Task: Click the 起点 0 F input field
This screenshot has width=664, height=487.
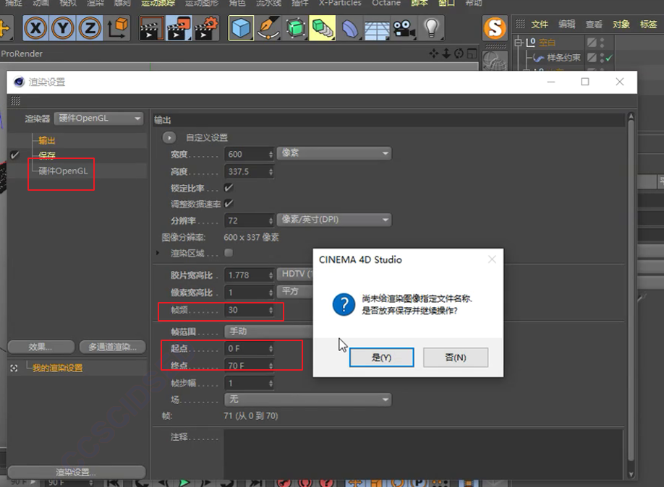Action: click(x=249, y=349)
